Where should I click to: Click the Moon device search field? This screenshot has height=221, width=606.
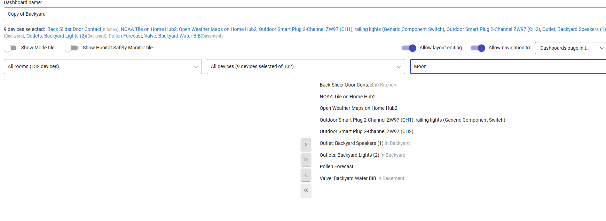click(x=508, y=66)
